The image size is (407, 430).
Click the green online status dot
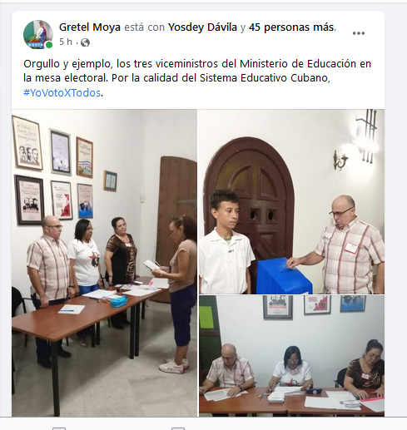click(49, 45)
